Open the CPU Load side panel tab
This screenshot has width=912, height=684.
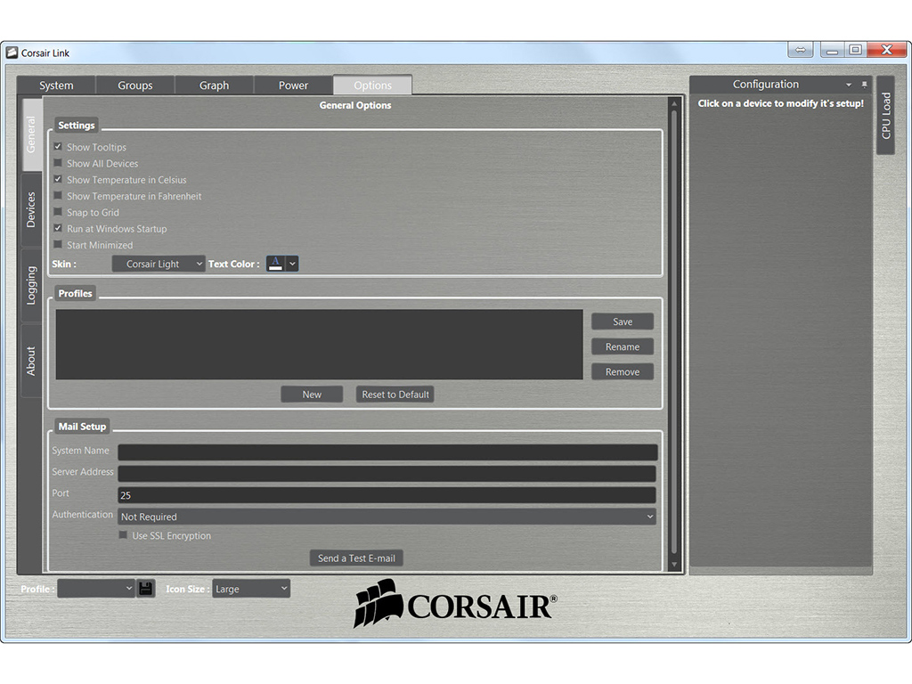886,115
